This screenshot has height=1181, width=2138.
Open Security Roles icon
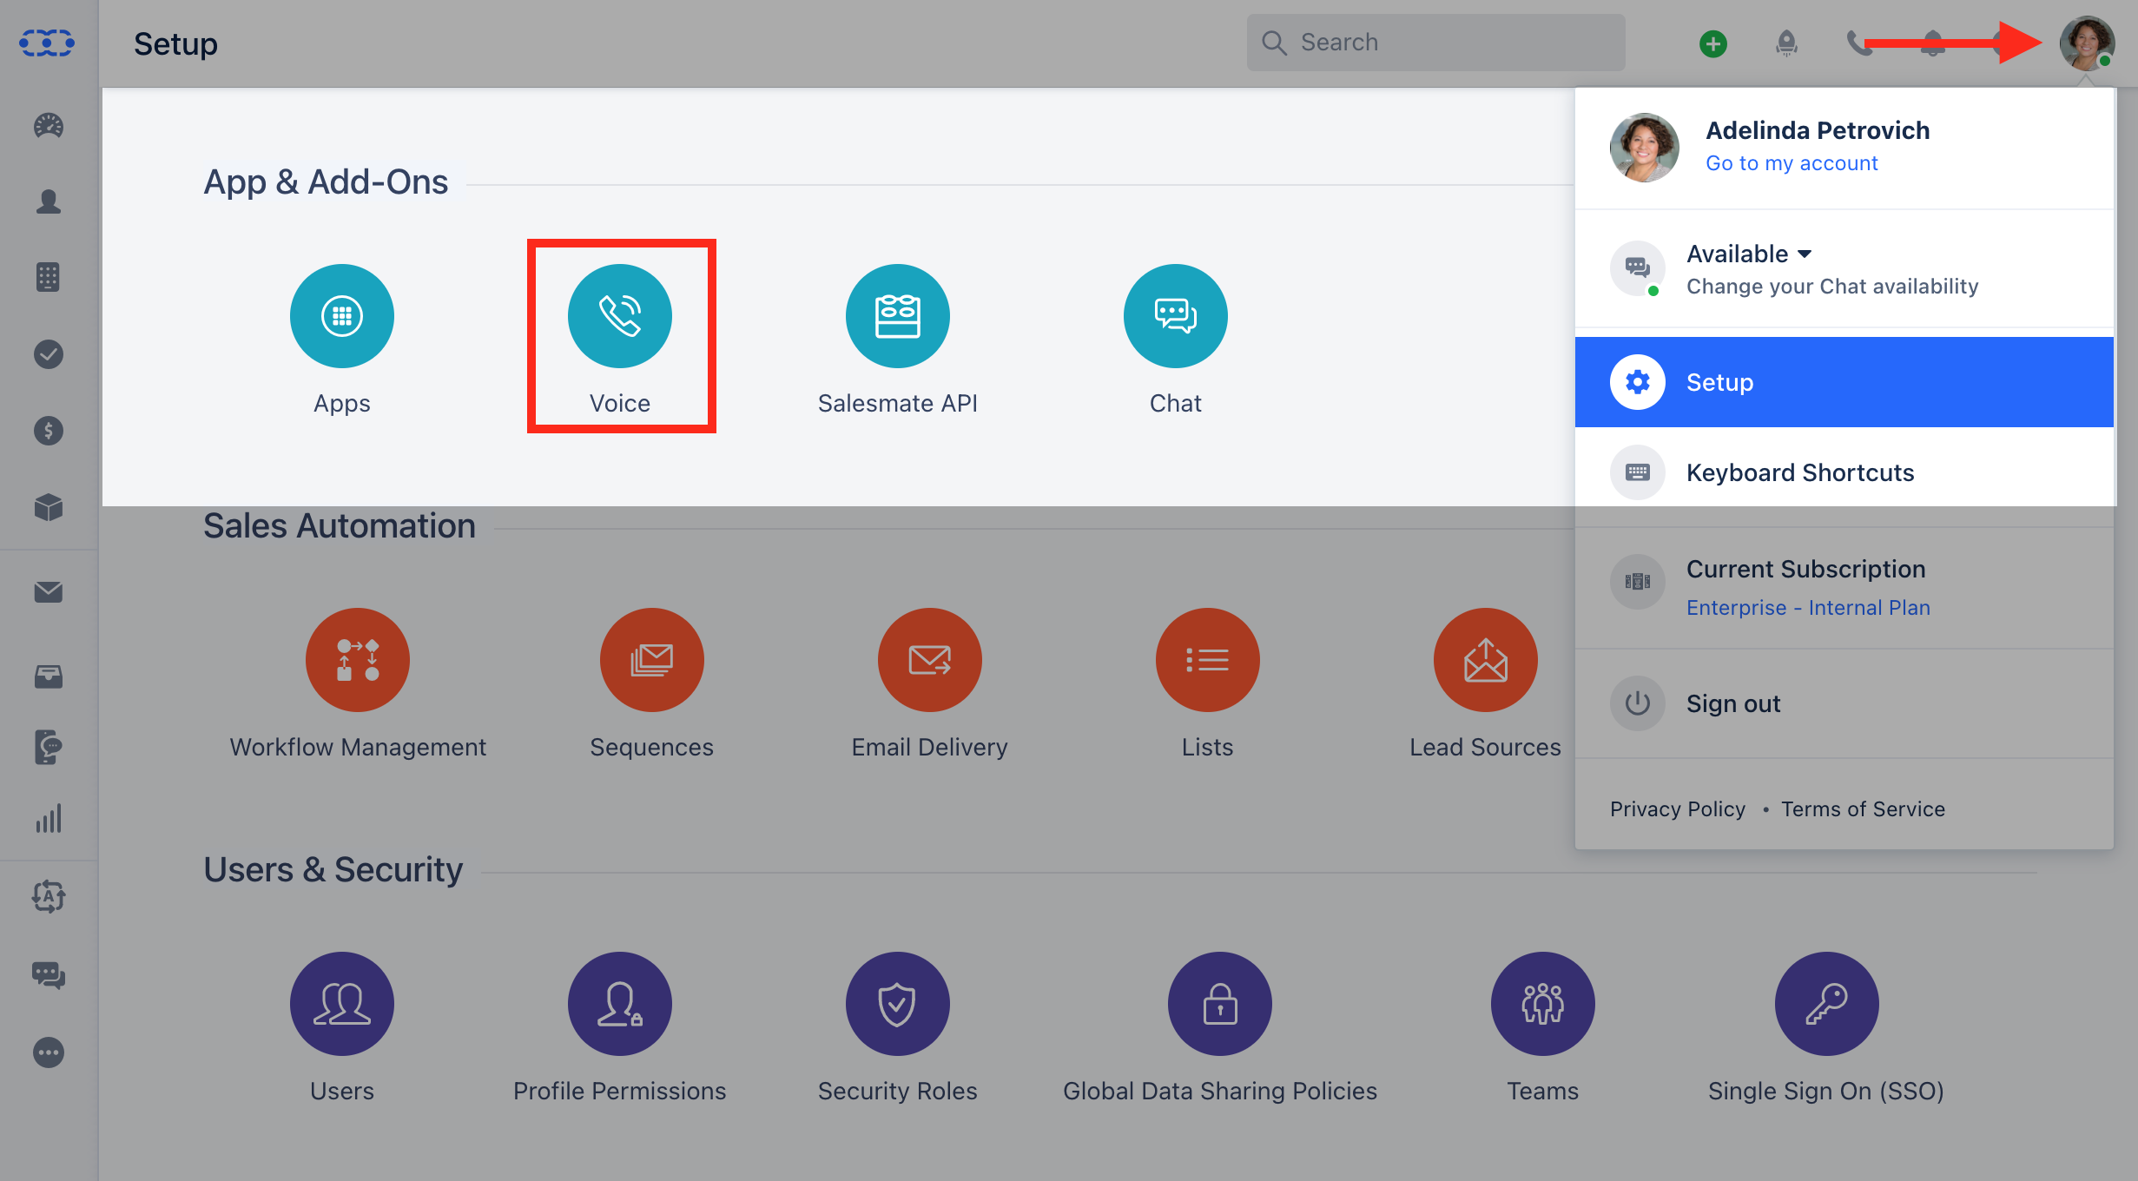[x=898, y=1004]
